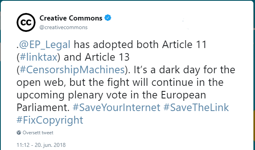Viewport: 255px width, 150px height.
Task: Click the word 'Parliament.' in the tweet
Action: [x=43, y=107]
